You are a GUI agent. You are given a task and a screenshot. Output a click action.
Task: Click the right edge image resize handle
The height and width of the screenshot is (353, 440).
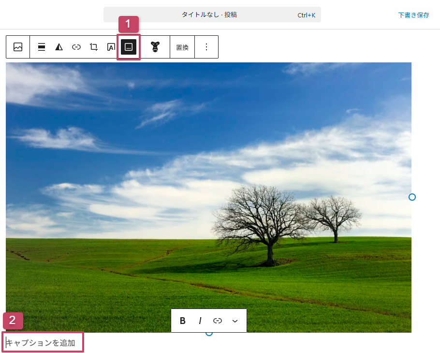(412, 197)
